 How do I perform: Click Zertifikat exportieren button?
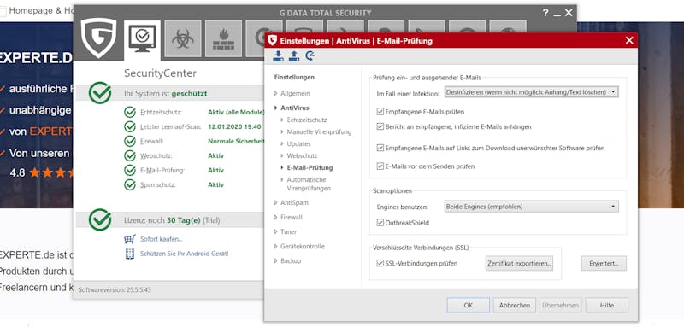coord(519,263)
